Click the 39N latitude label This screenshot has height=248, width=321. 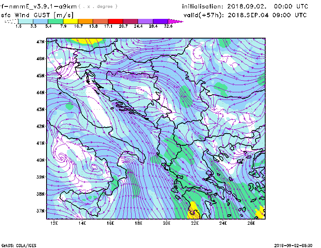(x=41, y=177)
